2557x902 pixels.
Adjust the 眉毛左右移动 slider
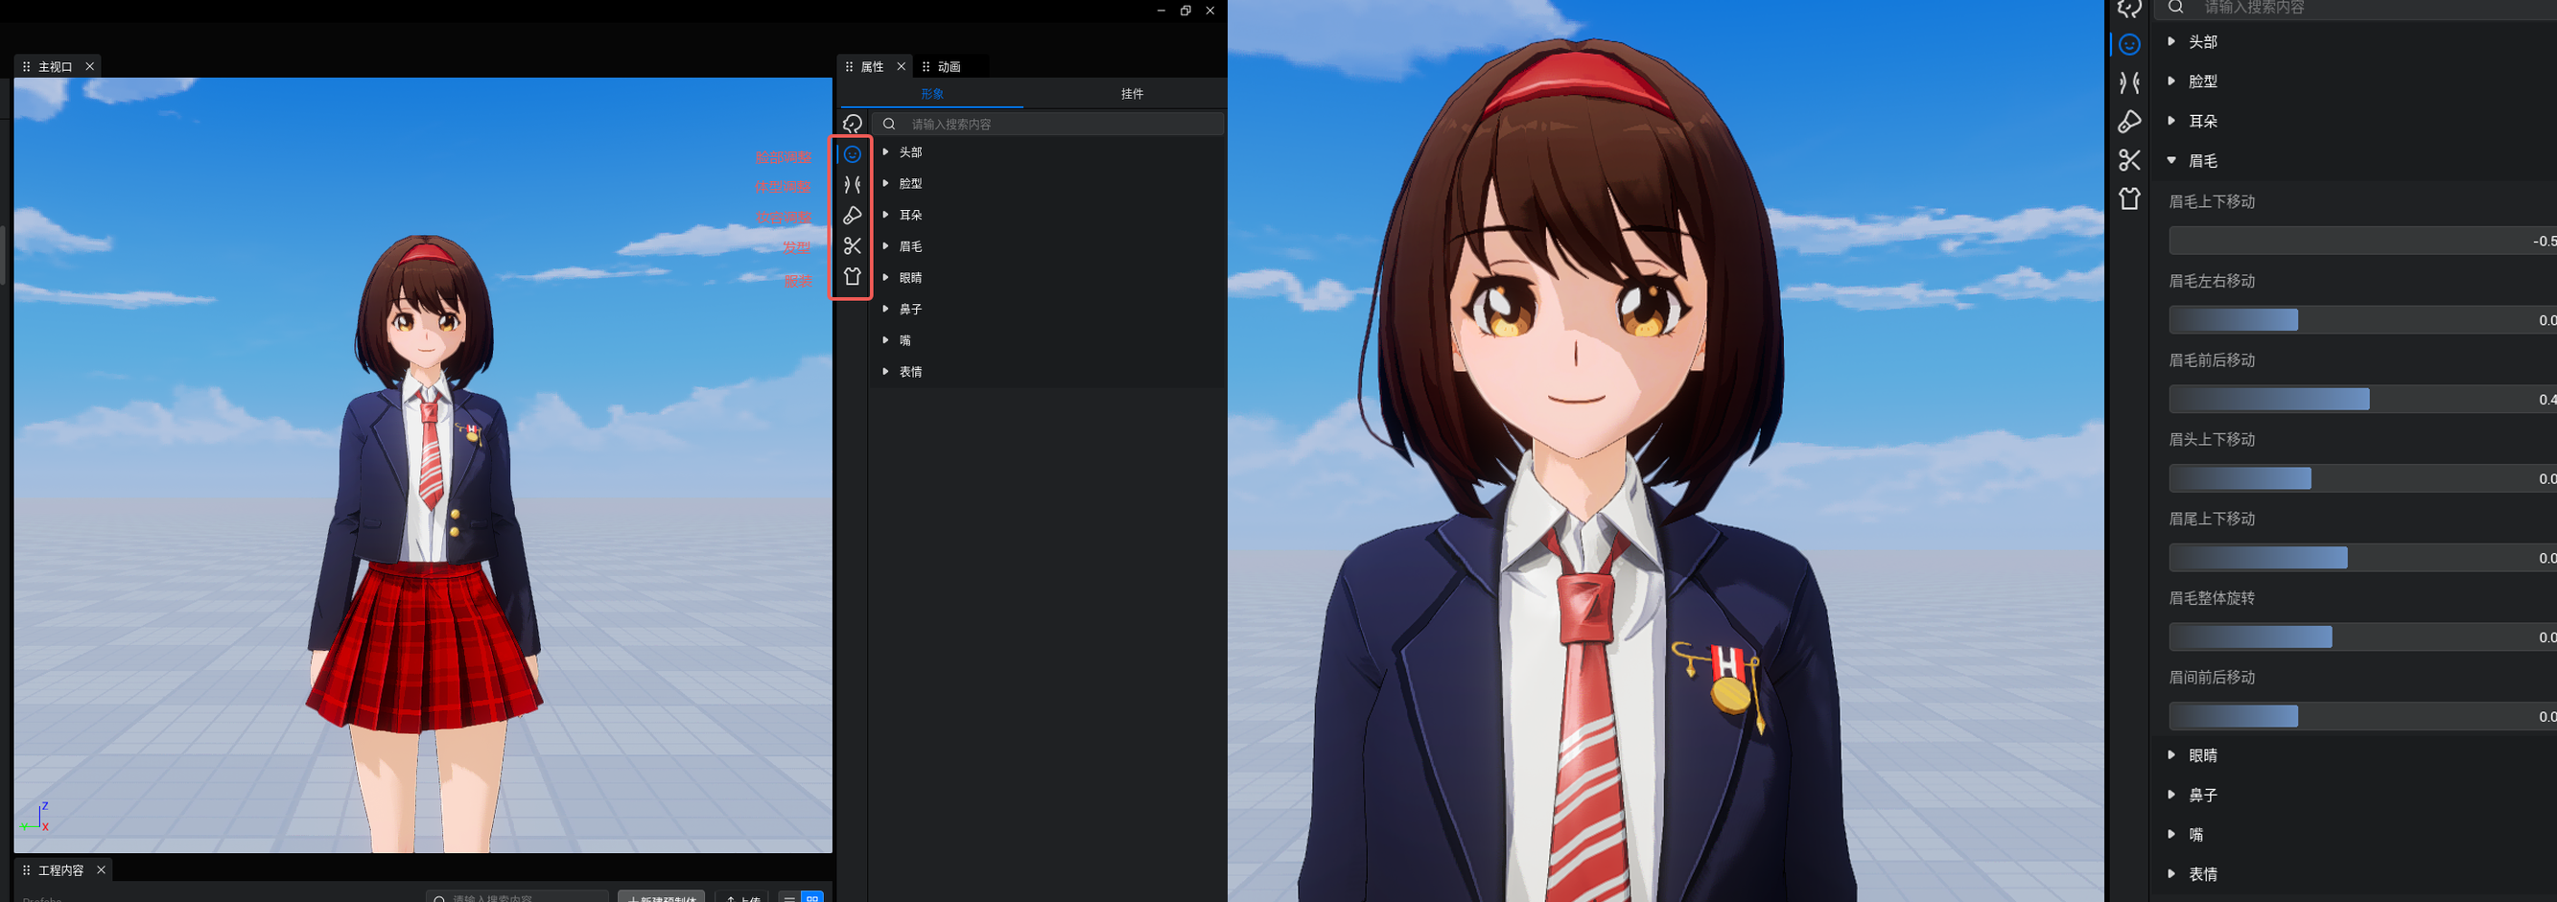[2362, 319]
